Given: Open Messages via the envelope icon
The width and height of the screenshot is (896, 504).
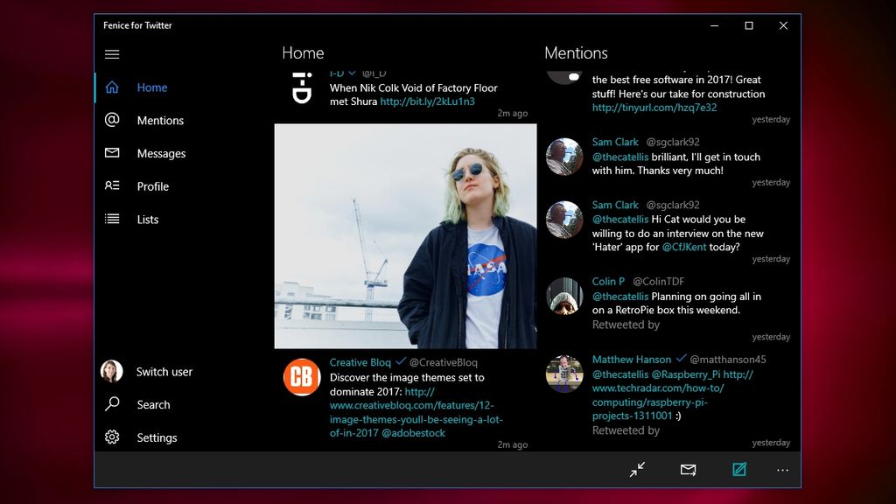Looking at the screenshot, I should (x=113, y=153).
